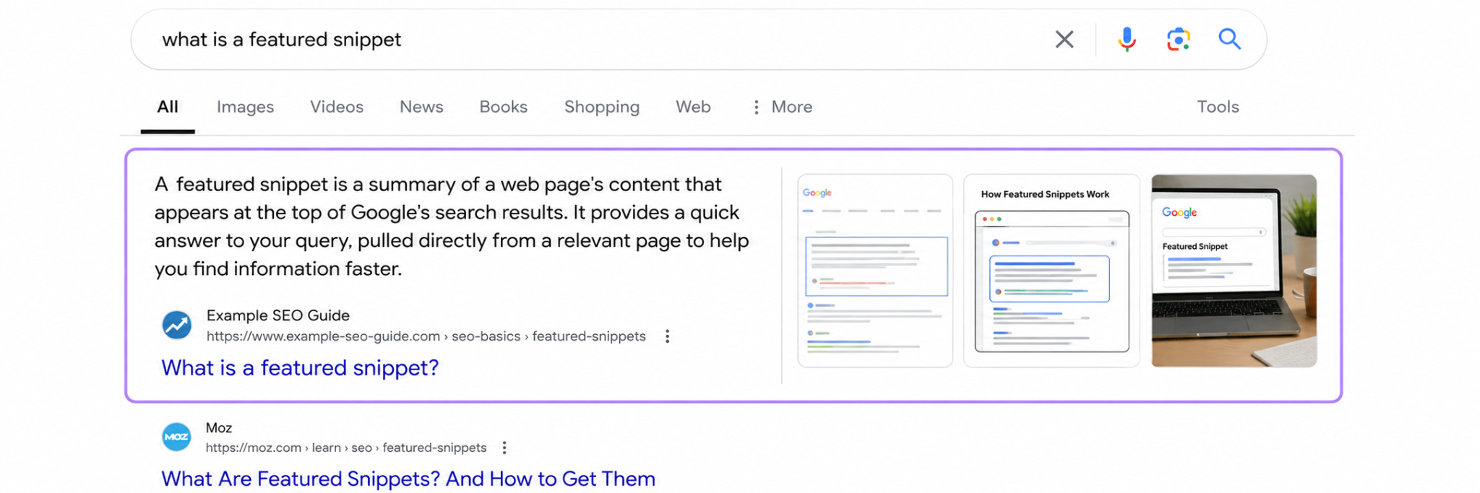Select the All tab
1480x493 pixels.
168,107
